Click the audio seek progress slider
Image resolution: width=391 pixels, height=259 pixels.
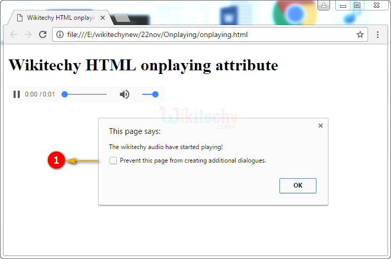(x=85, y=94)
